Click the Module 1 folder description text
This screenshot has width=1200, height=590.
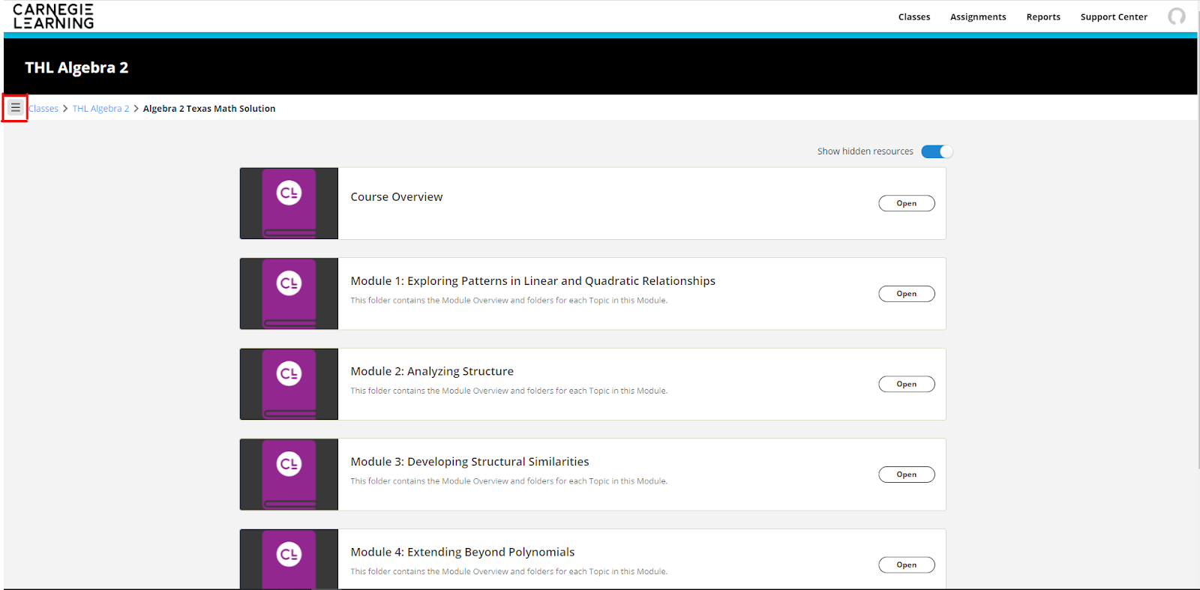(509, 301)
